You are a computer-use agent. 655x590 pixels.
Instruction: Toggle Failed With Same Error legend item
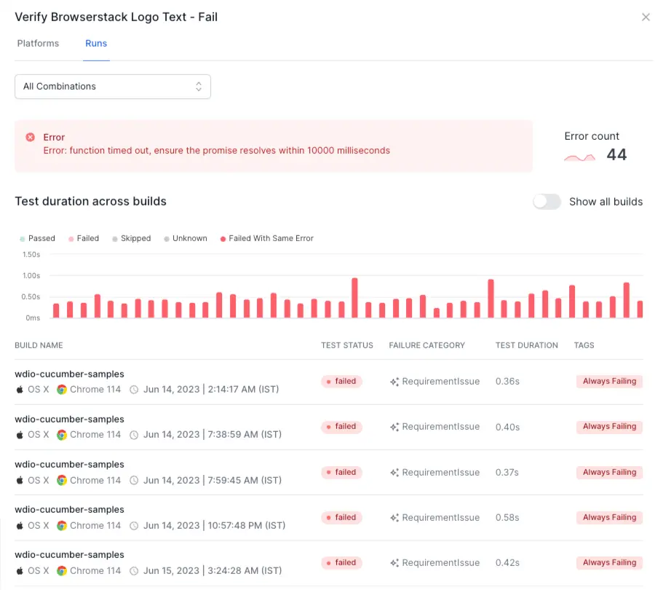[x=266, y=238]
